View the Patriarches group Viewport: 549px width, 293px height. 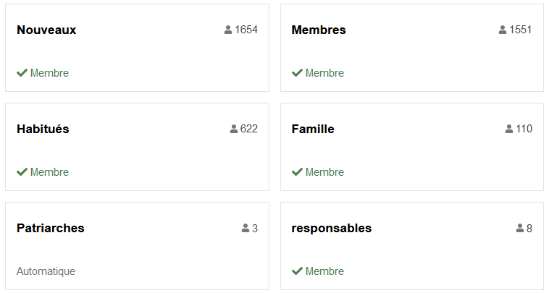point(51,229)
